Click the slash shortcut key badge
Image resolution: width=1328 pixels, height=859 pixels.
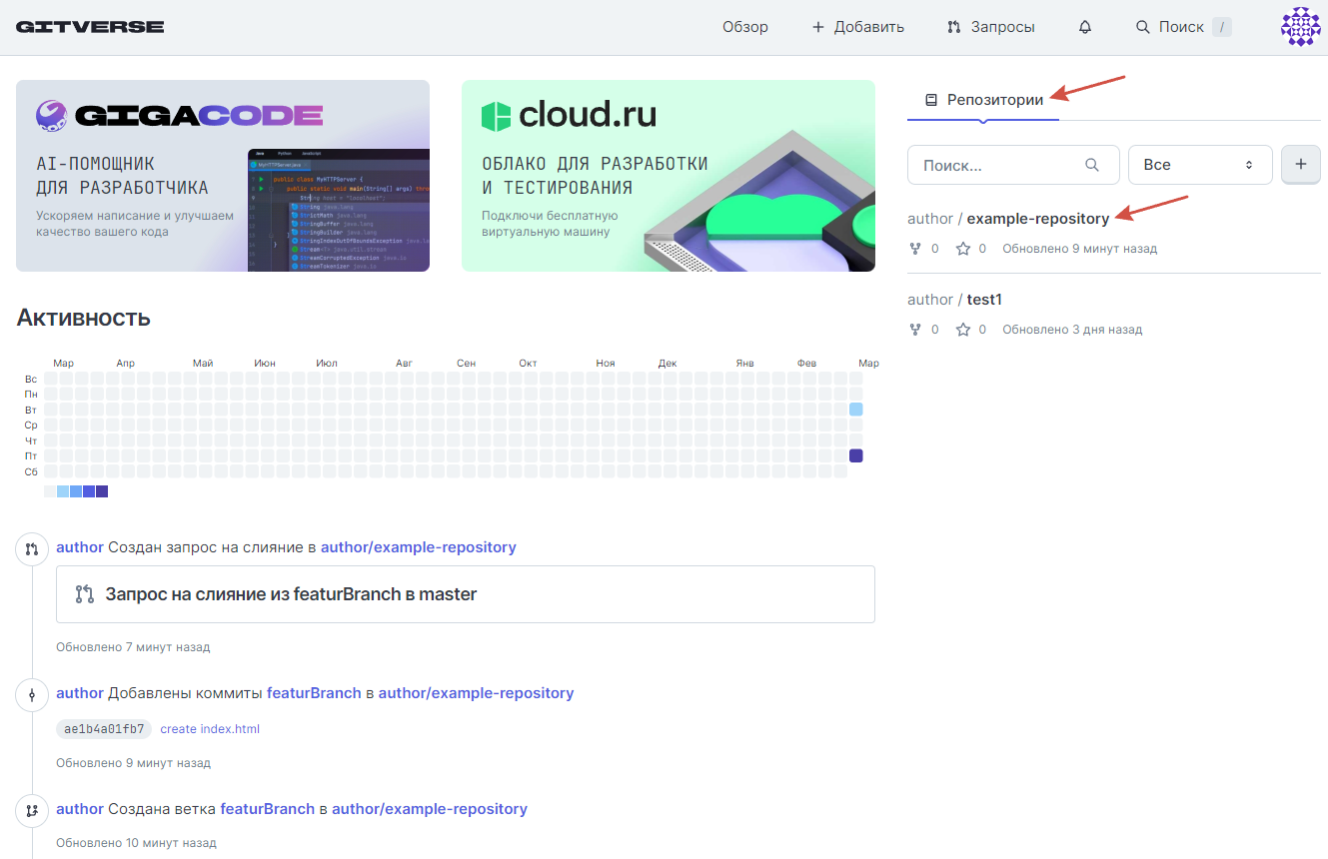(1221, 27)
